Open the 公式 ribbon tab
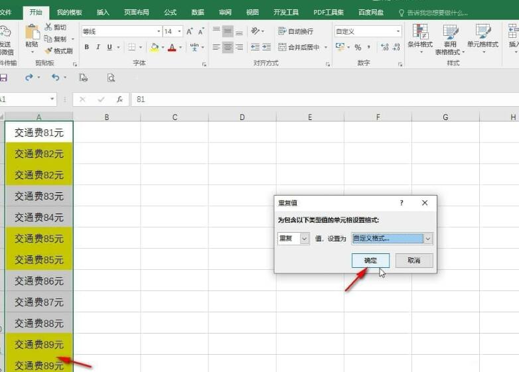The width and height of the screenshot is (519, 372). 171,13
